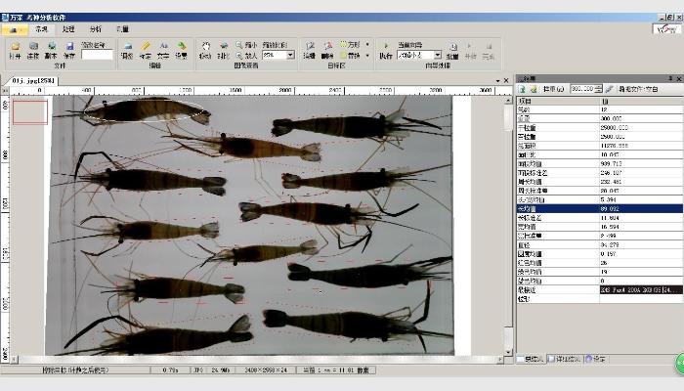This screenshot has width=684, height=391.
Task: Expand the current wizard combo box
Action: [x=438, y=56]
